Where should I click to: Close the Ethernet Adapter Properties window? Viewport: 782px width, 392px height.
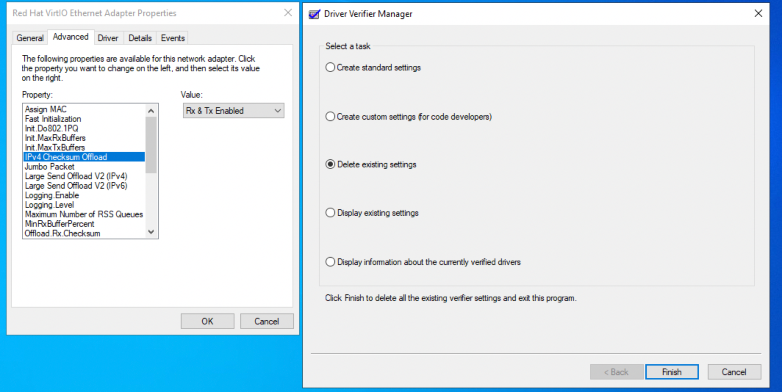288,13
